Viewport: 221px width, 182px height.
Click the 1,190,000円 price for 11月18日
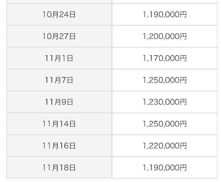point(165,168)
